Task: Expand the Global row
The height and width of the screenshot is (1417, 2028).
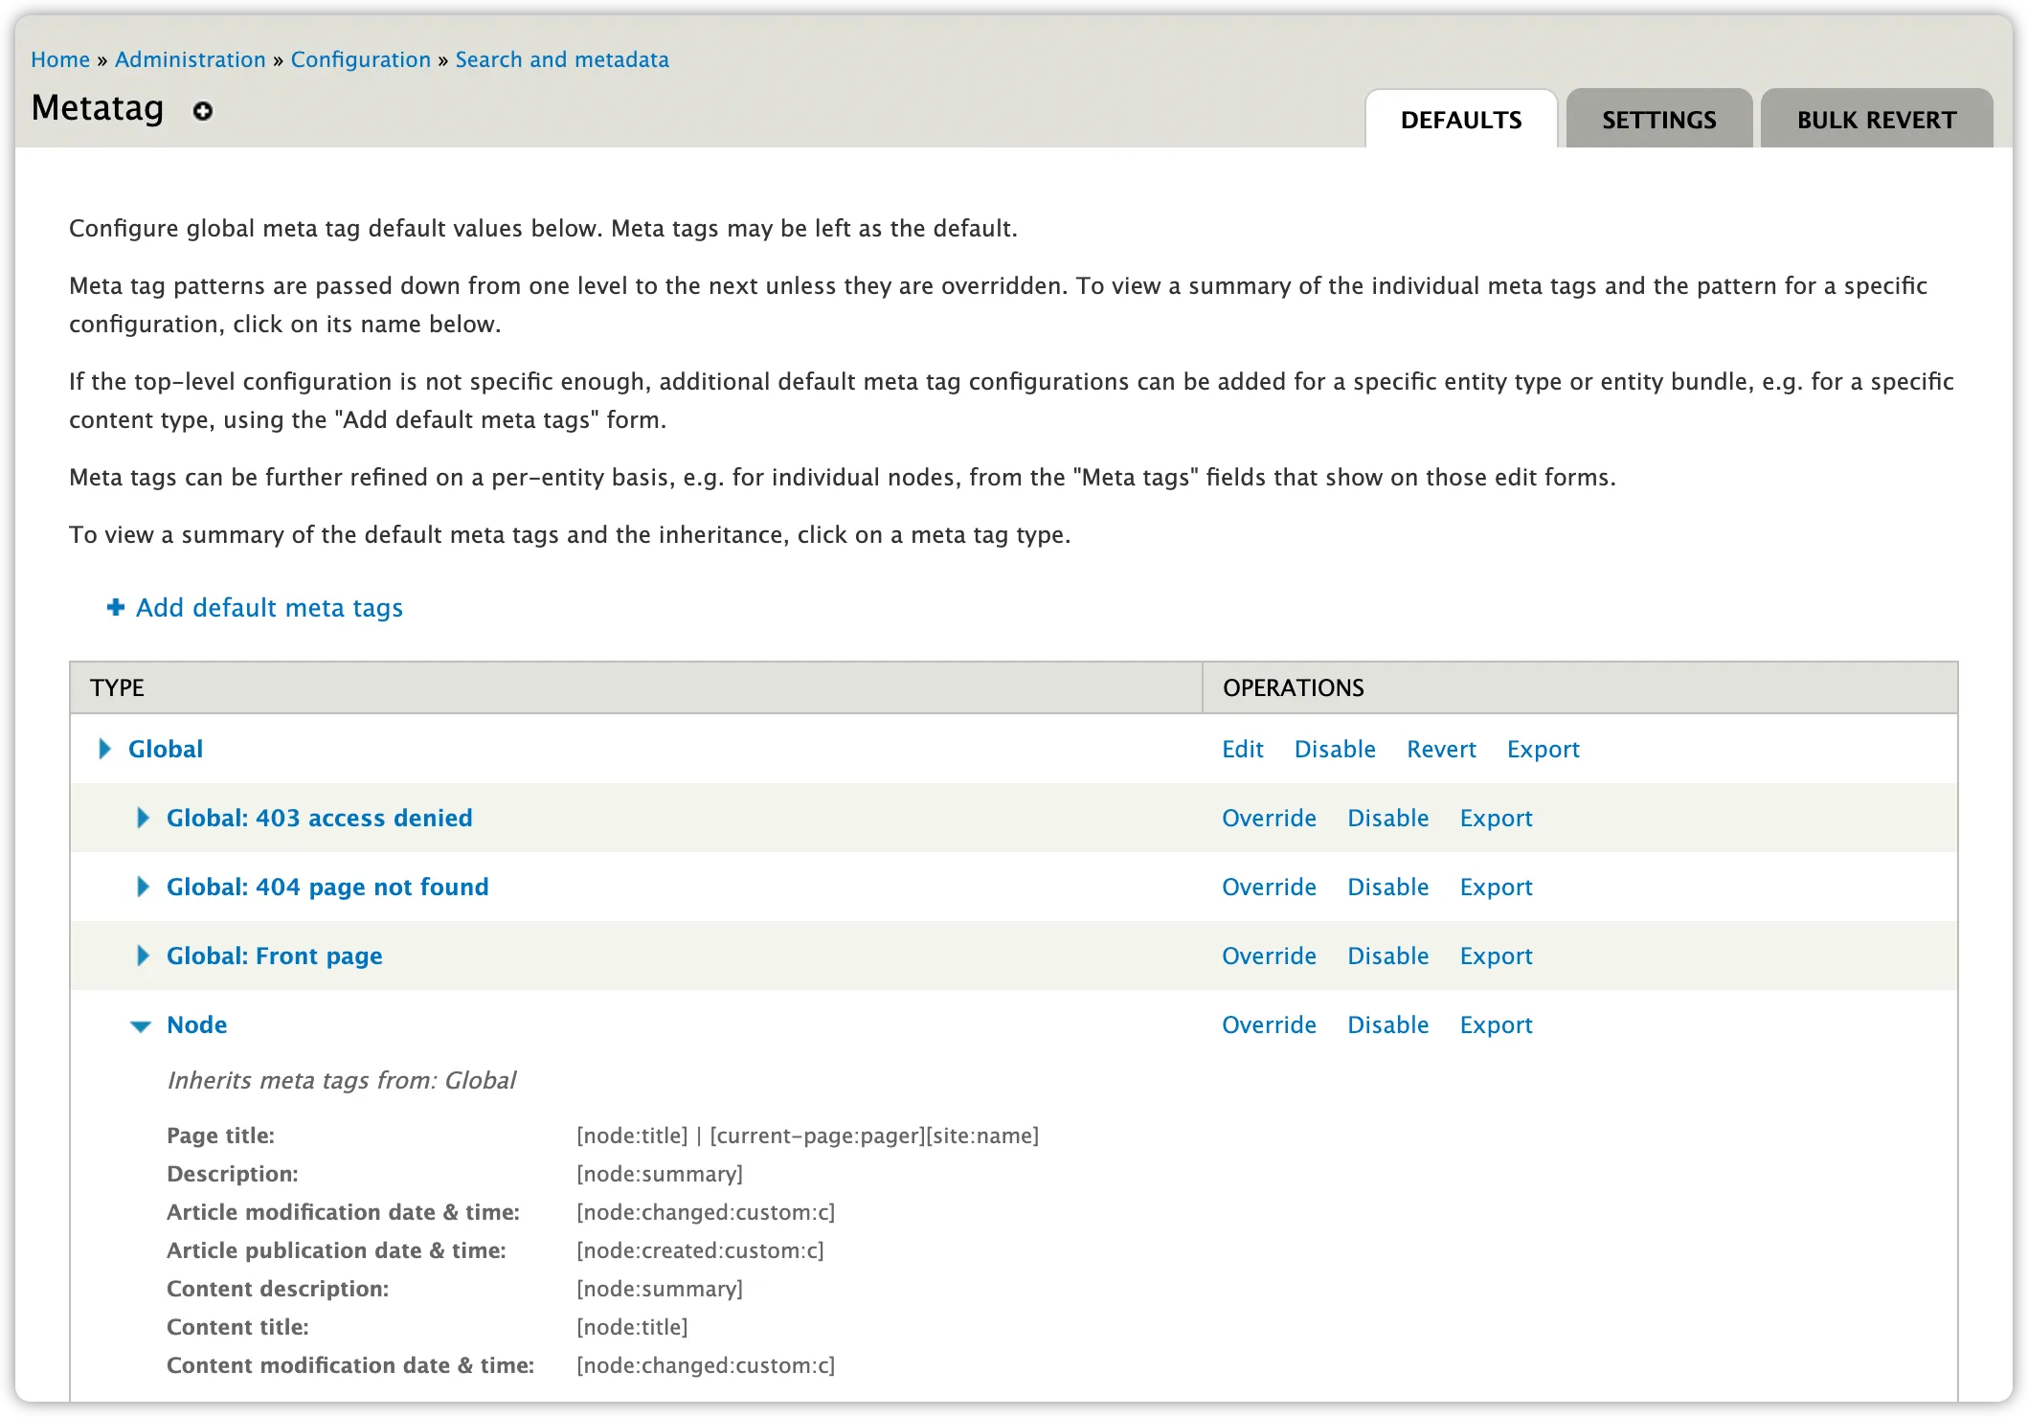Action: [105, 749]
